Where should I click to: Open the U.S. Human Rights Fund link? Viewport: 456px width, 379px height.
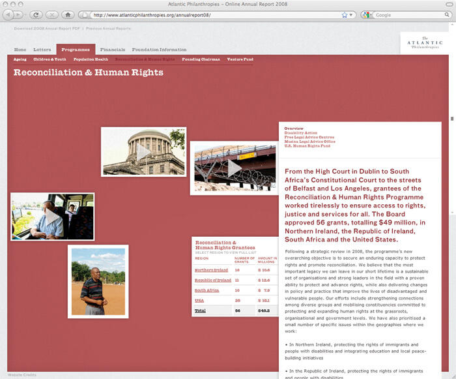pyautogui.click(x=307, y=146)
